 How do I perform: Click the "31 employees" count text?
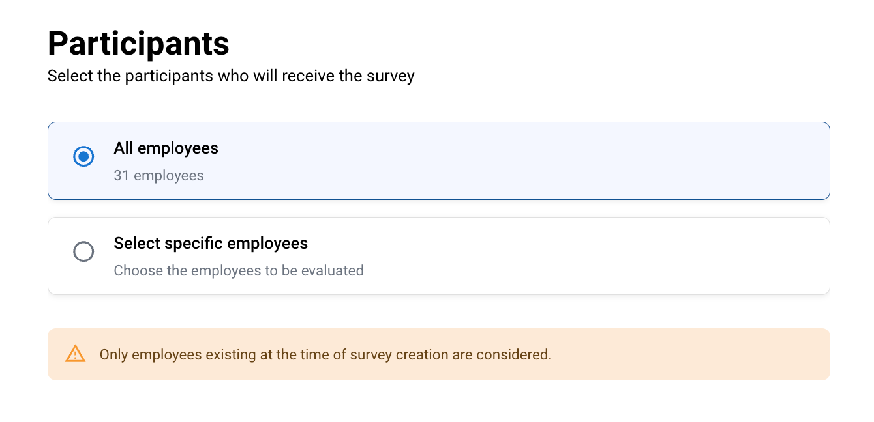(x=158, y=176)
